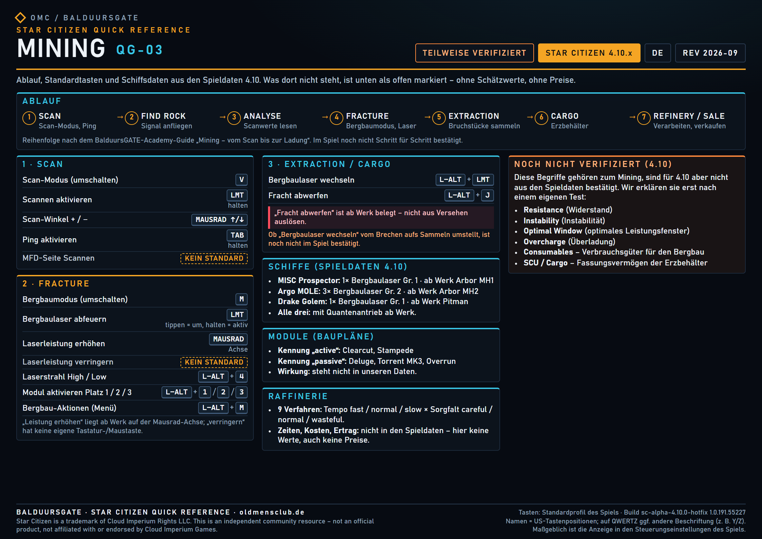Click the OMC / BALDUURSGATE header text
This screenshot has width=762, height=539.
coord(84,18)
